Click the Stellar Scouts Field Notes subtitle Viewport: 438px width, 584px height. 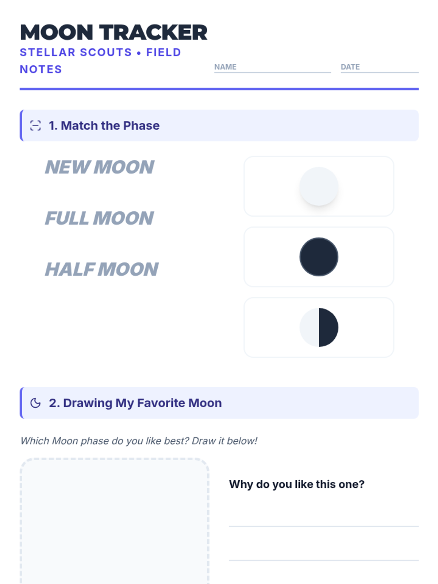coord(100,61)
